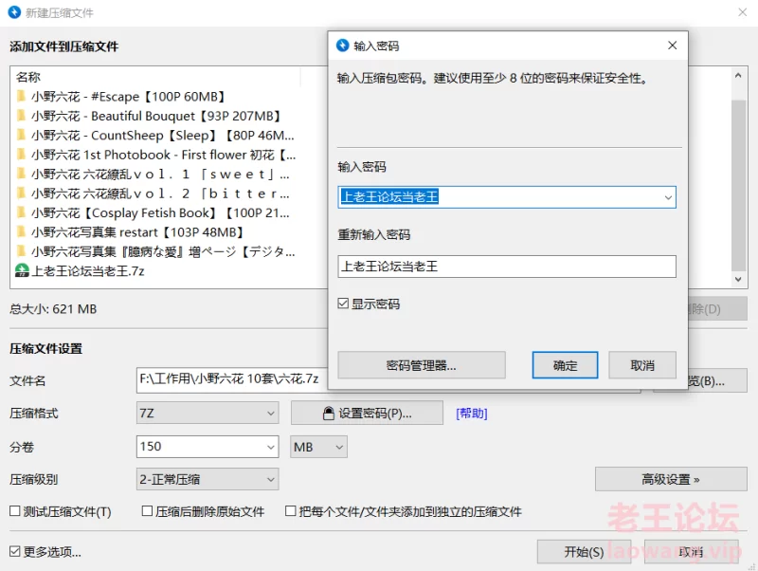Click folder icon of Beautiful Bouquet entry
The height and width of the screenshot is (571, 758).
tap(21, 116)
